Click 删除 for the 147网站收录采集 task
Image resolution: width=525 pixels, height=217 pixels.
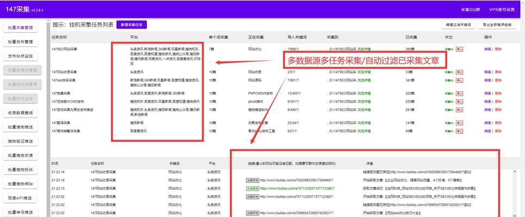click(x=498, y=72)
